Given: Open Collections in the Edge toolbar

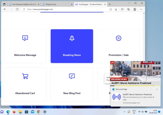Looking at the screenshot, I should tap(128, 9).
